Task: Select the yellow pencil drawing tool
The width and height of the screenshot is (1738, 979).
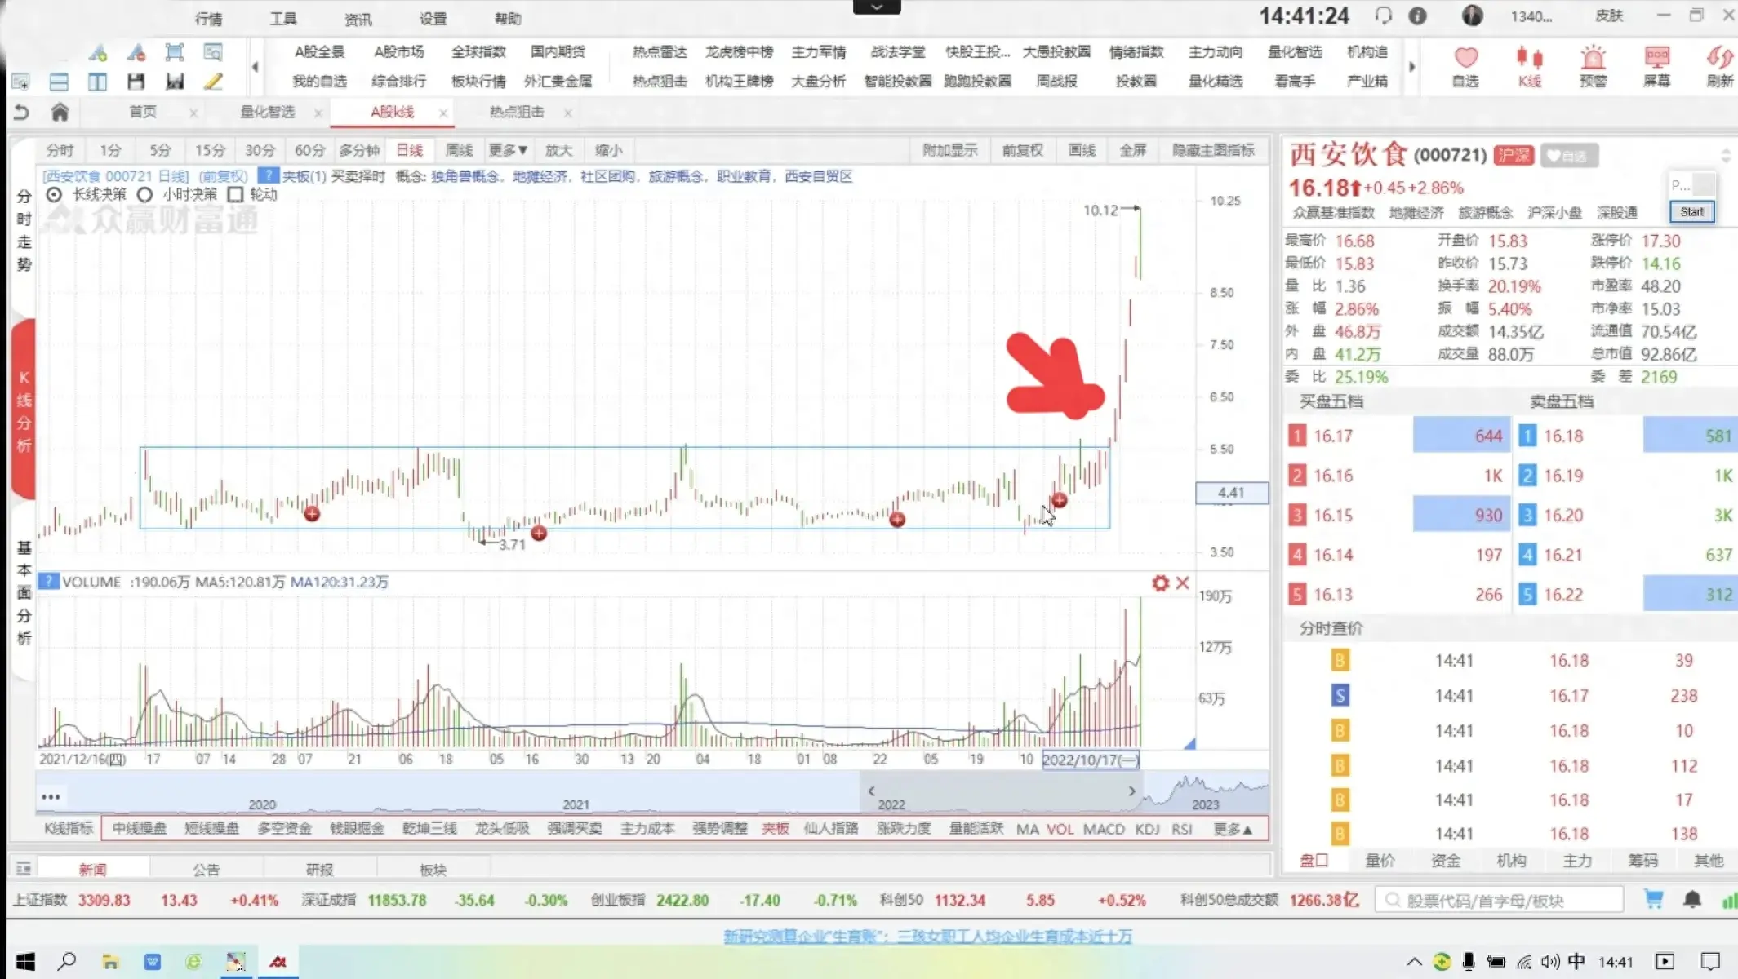Action: 213,82
